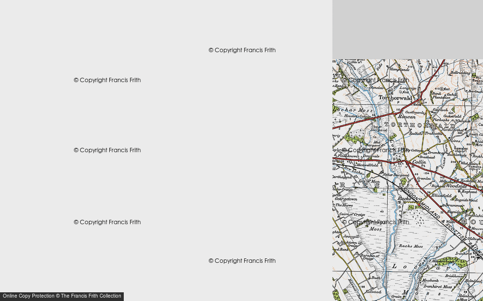Select the Isle of Man label
This screenshot has height=301, width=483.
point(369,182)
